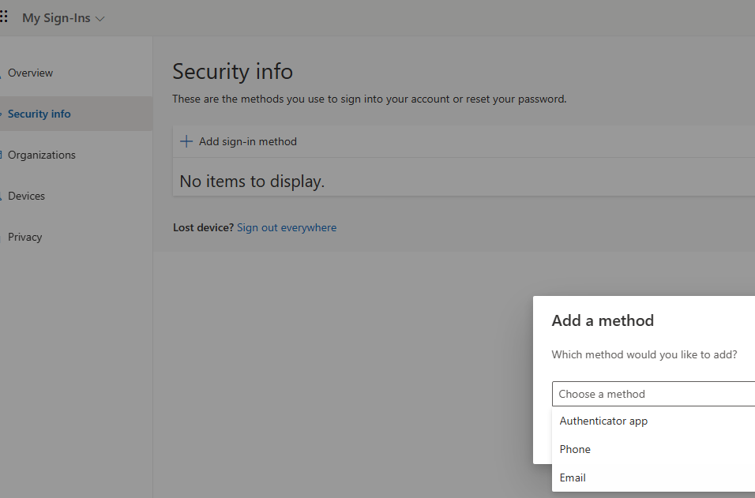Expand the My Sign-Ins chevron
Viewport: 755px width, 498px height.
tap(100, 18)
